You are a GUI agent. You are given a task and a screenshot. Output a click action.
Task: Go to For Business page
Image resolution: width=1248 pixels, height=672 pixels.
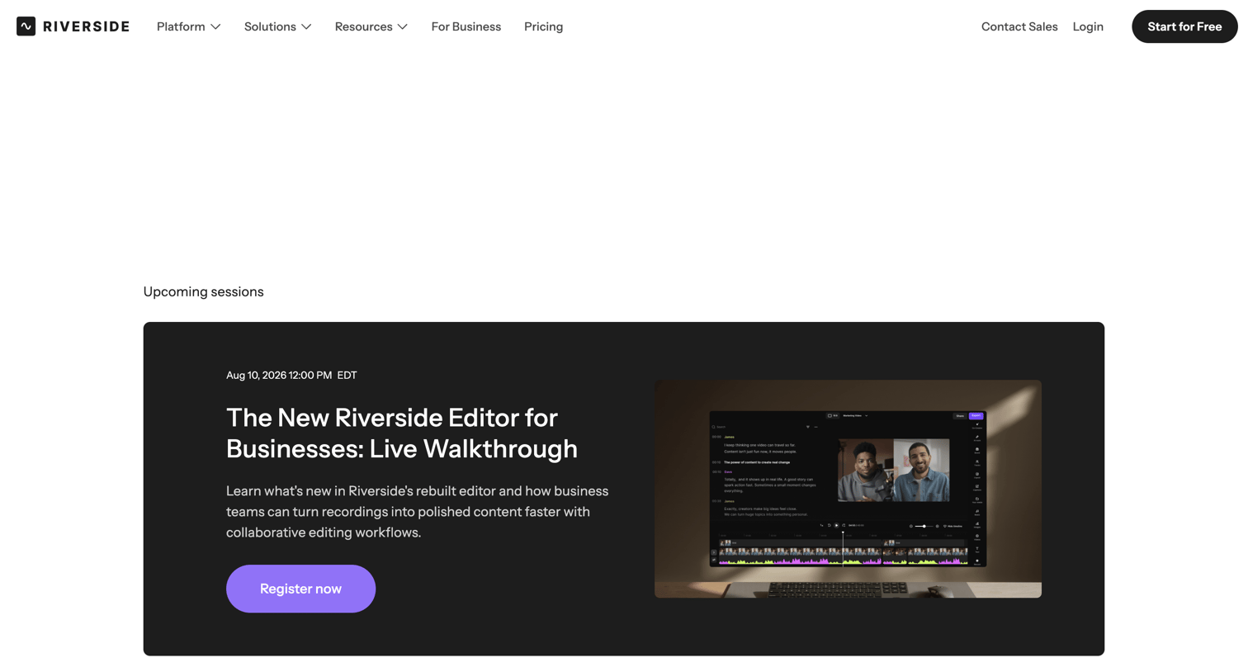point(466,26)
